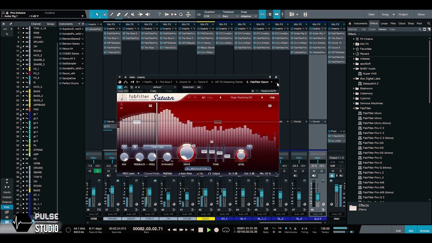The width and height of the screenshot is (432, 243).
Task: Select the Range tool in the toolbar
Action: click(104, 15)
